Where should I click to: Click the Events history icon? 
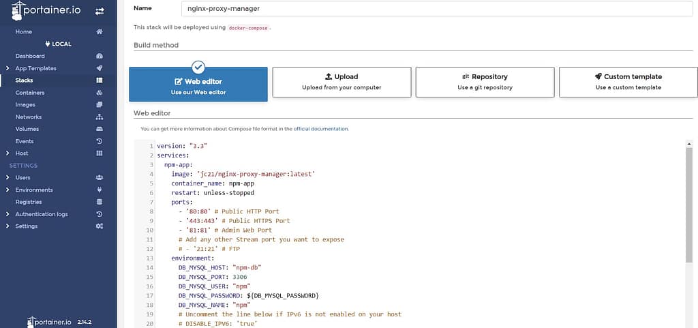100,141
